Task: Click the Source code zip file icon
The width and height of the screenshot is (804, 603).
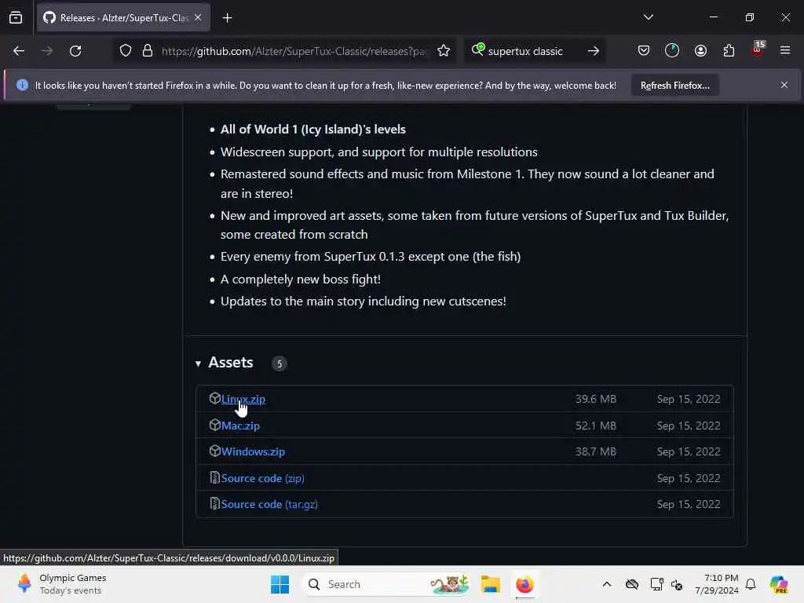Action: [215, 478]
